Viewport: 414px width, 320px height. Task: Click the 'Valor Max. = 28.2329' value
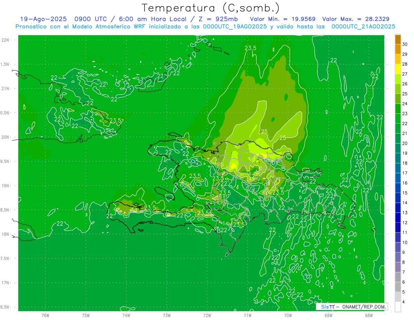tap(356, 19)
